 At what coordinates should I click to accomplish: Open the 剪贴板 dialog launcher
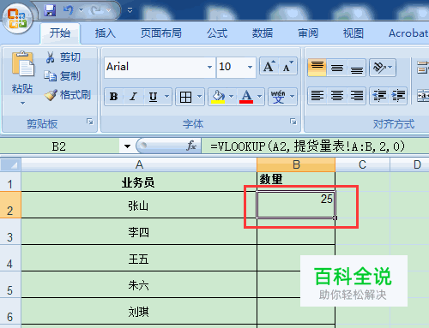click(x=90, y=122)
